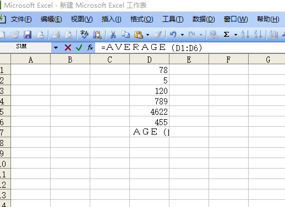Open the Chart Wizard icon

pyautogui.click(x=274, y=35)
